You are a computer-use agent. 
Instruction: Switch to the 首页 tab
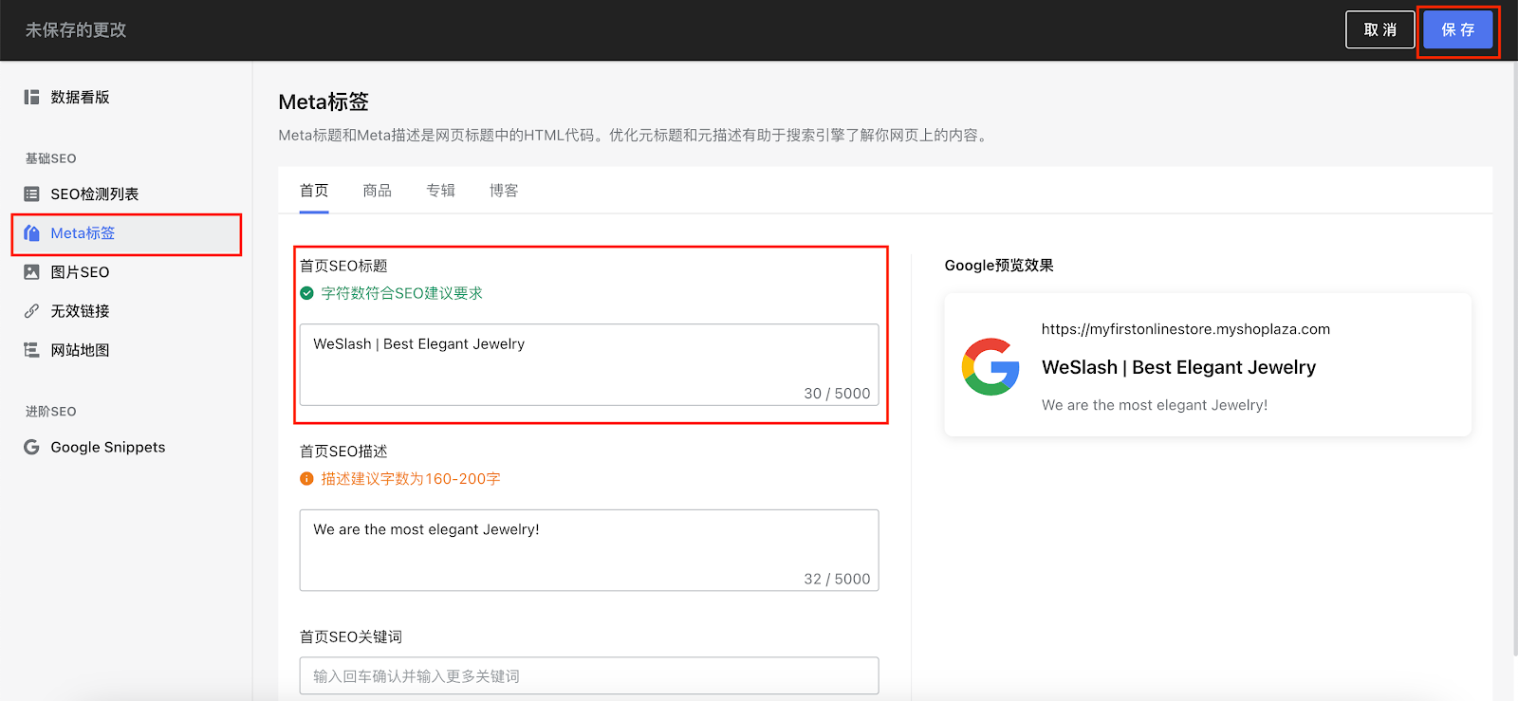(314, 191)
